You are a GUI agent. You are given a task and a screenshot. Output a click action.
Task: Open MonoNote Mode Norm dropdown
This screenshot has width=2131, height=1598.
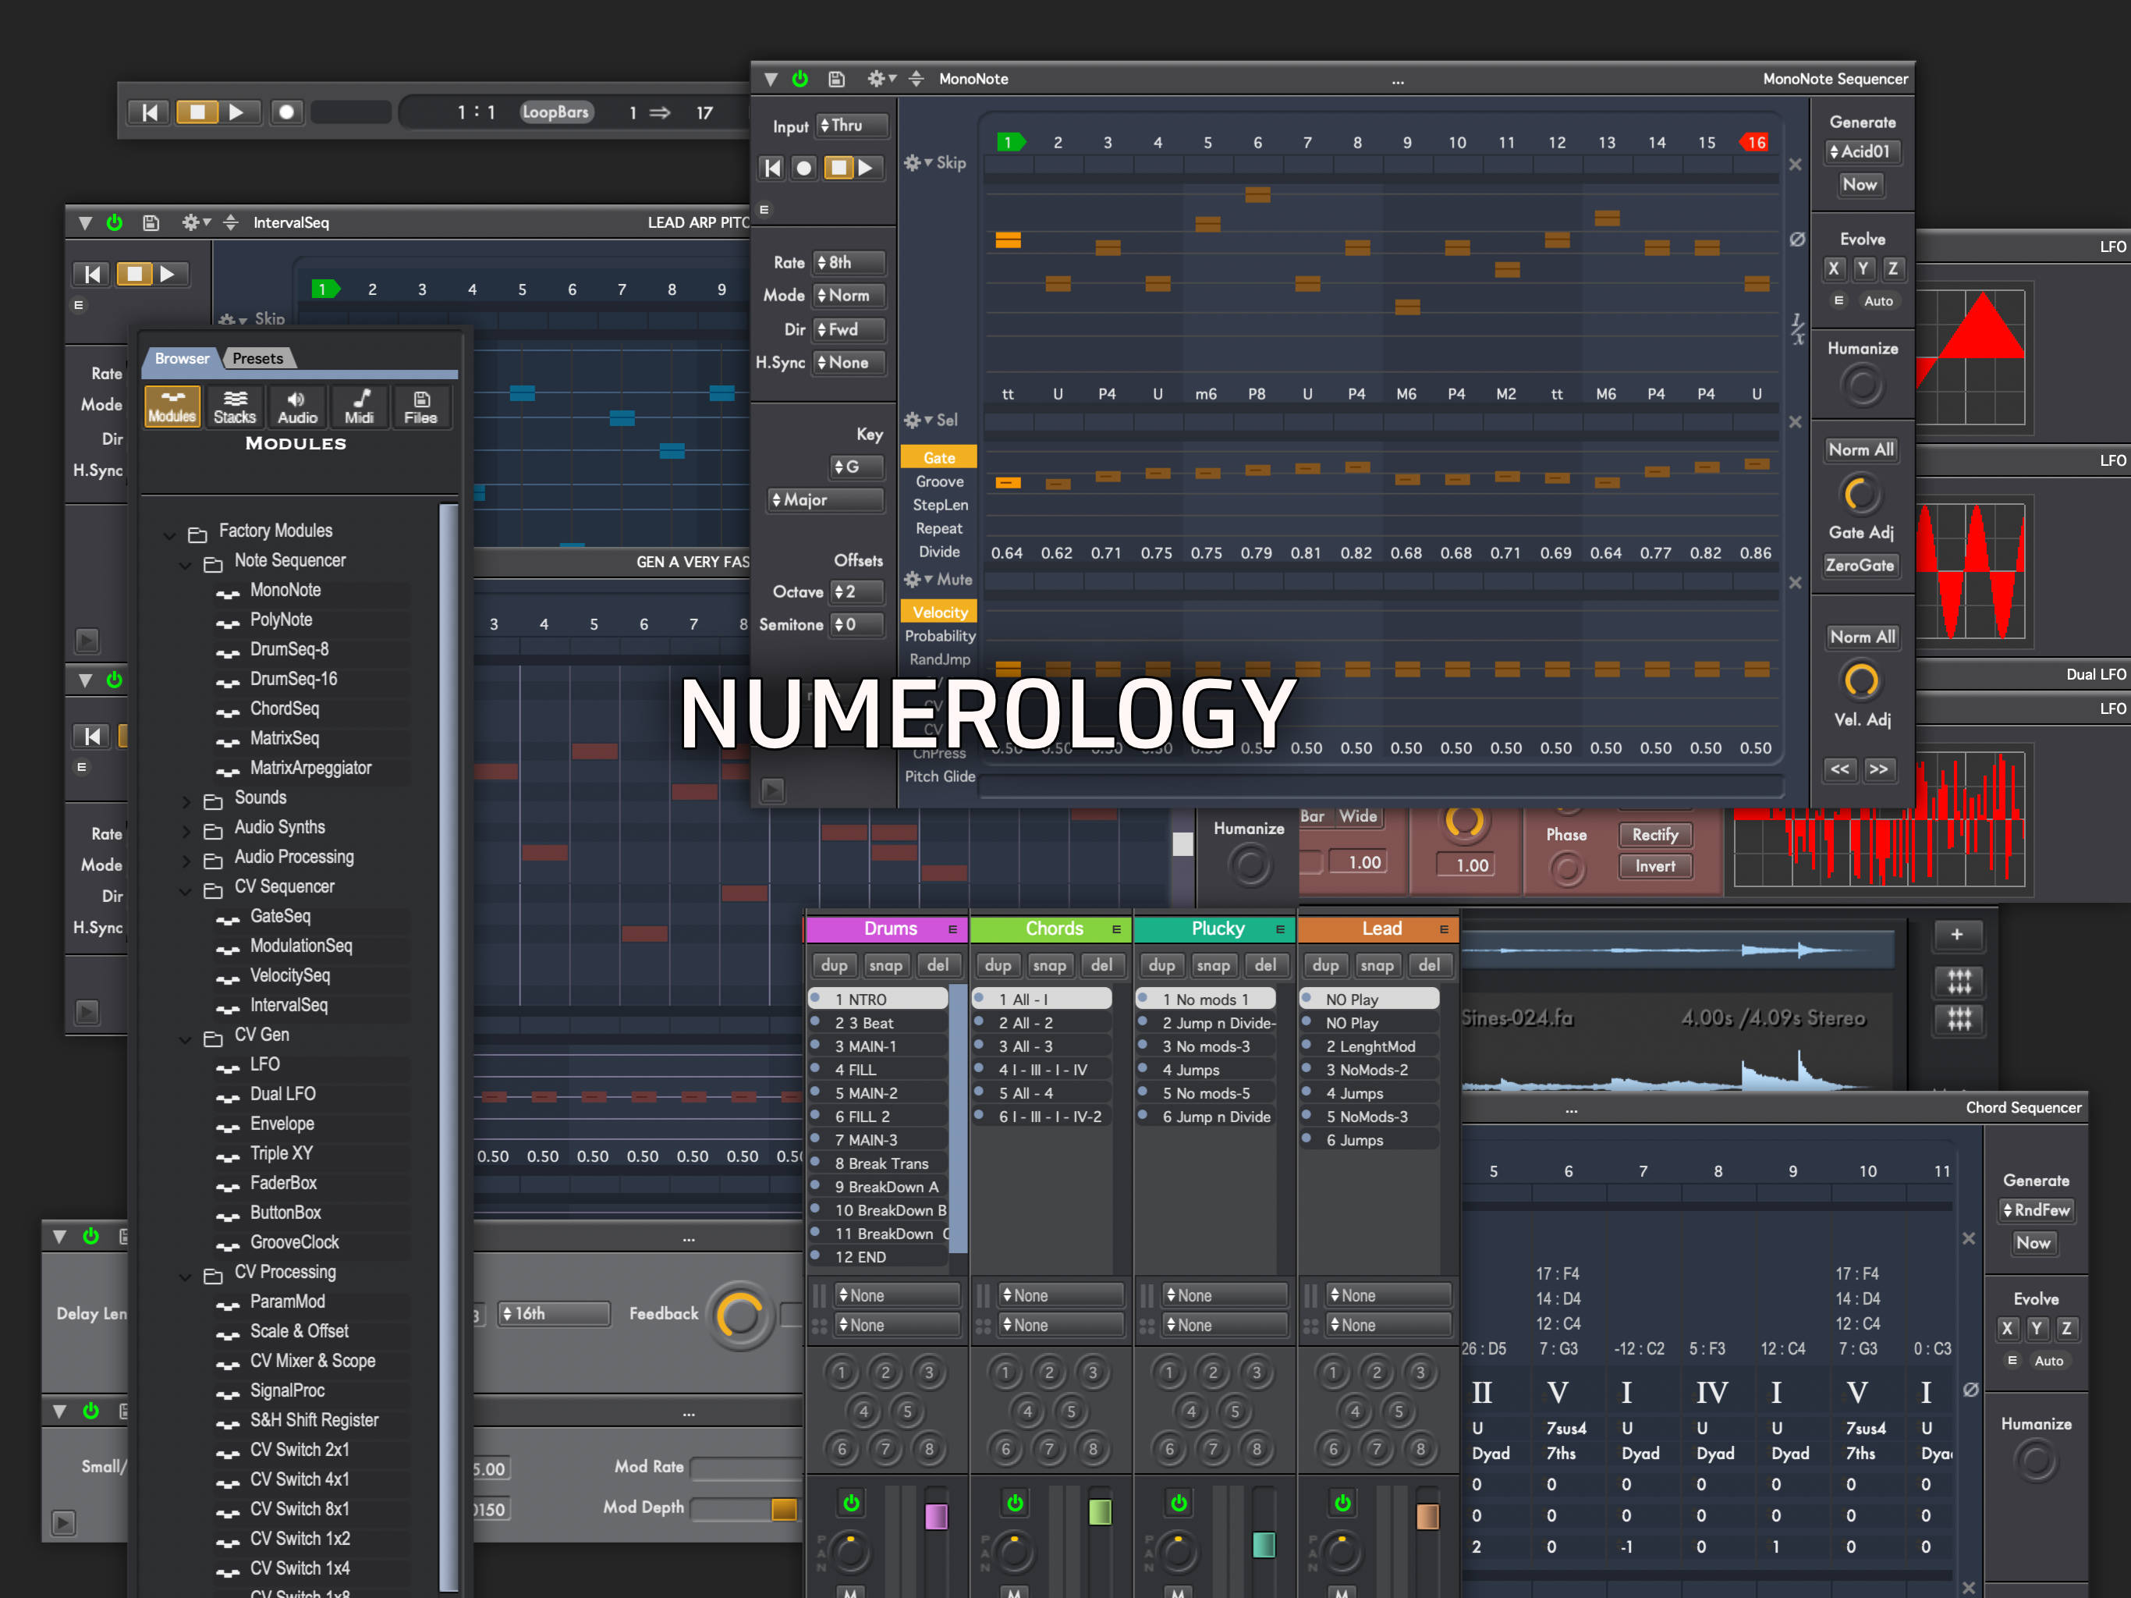(x=849, y=296)
